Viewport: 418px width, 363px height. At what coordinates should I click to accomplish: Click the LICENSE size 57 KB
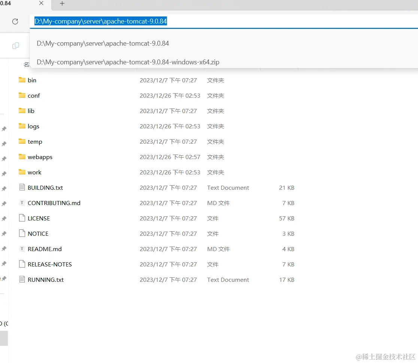click(x=287, y=219)
